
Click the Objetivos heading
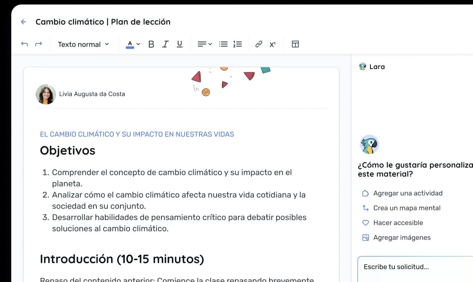(x=68, y=151)
